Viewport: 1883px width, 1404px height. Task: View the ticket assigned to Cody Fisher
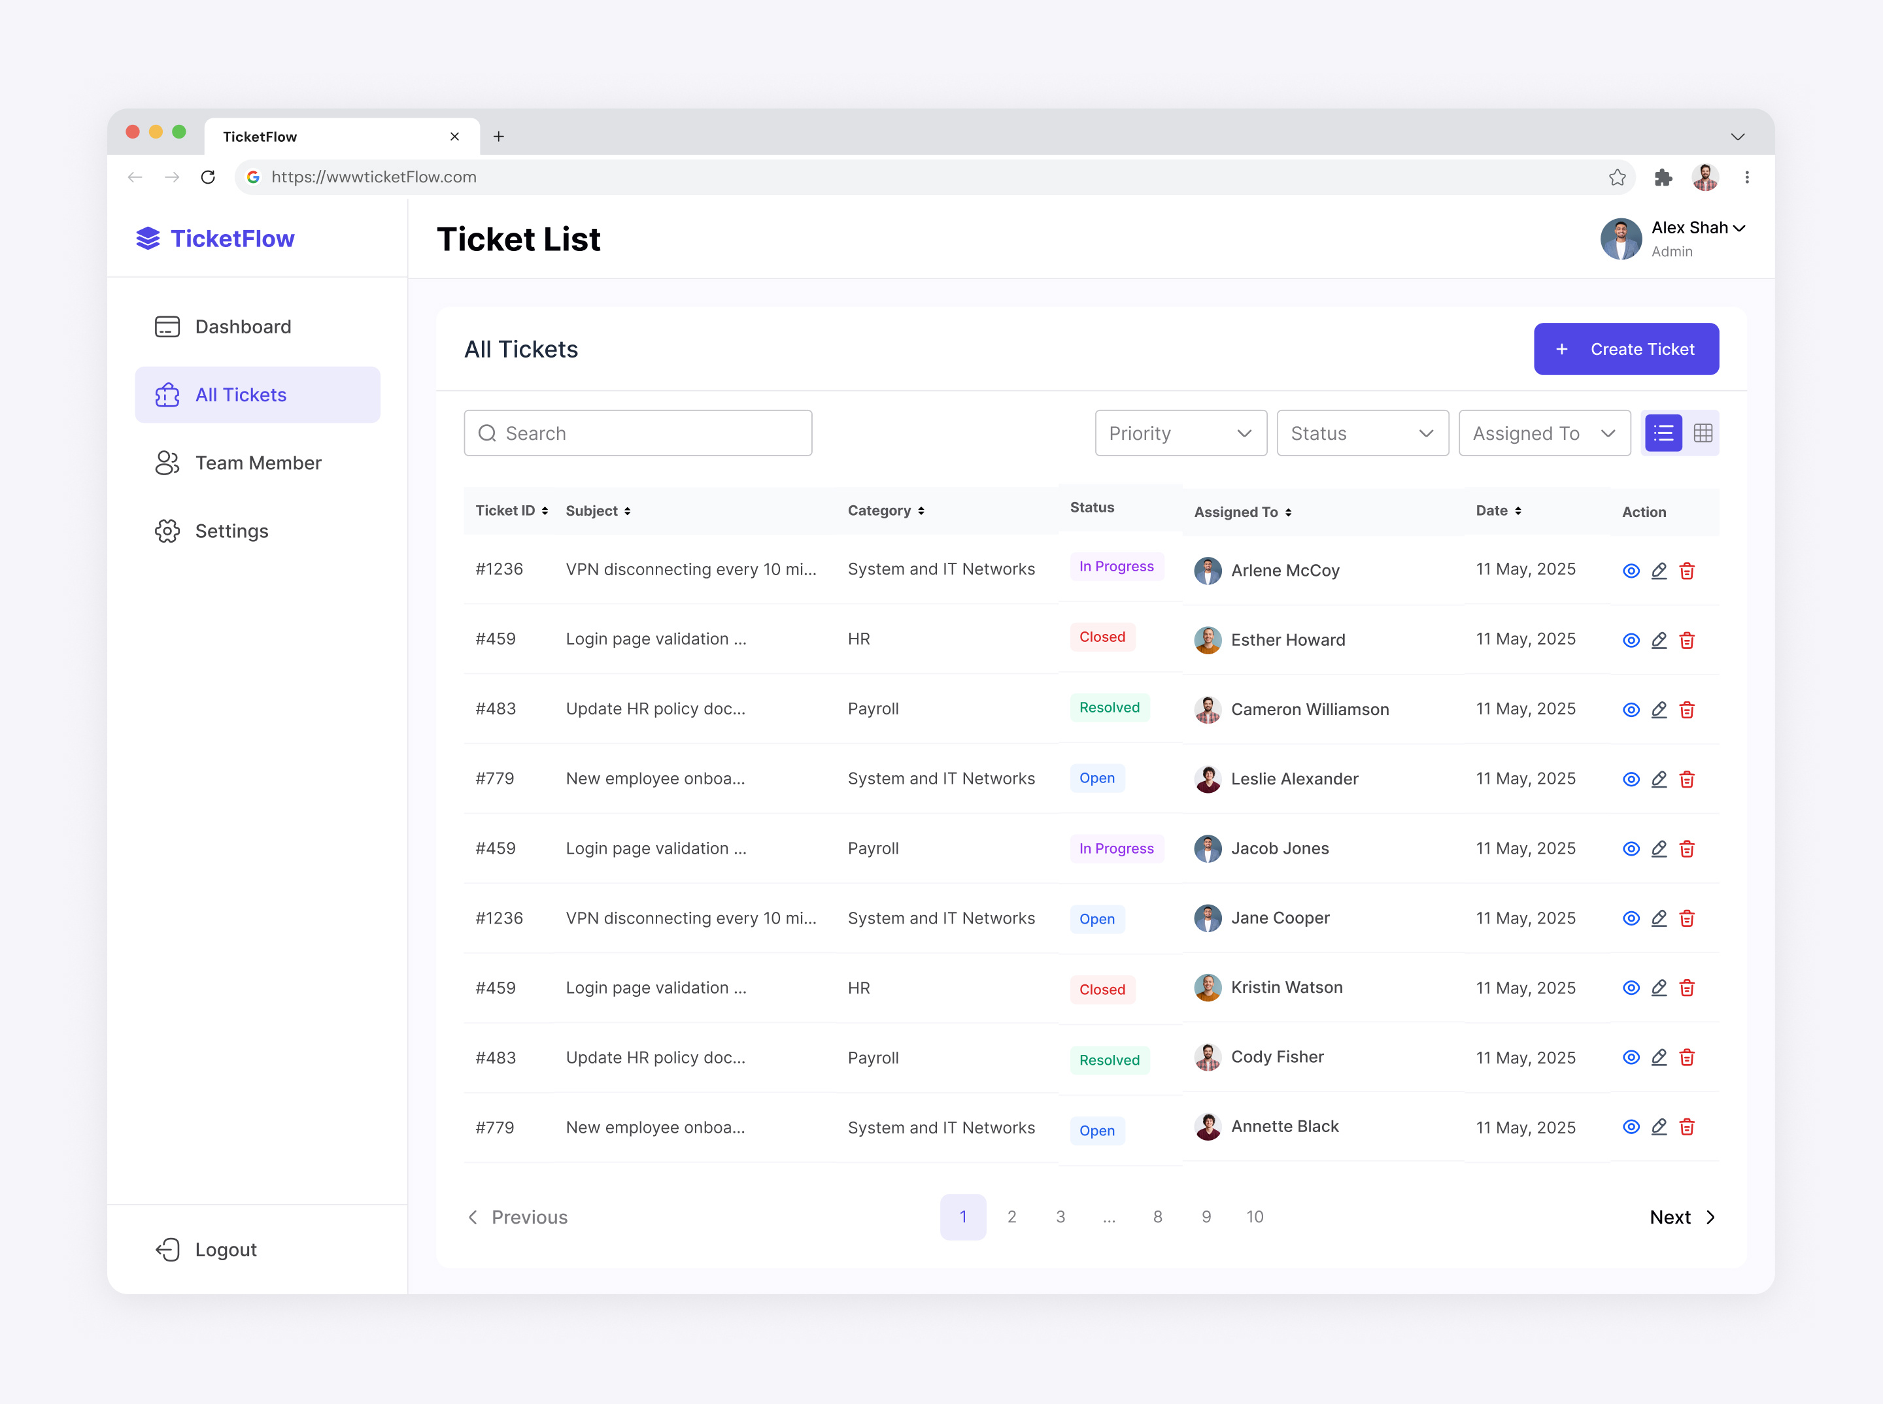tap(1631, 1058)
